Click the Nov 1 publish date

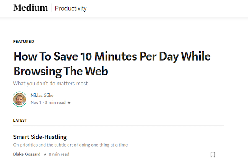36,103
